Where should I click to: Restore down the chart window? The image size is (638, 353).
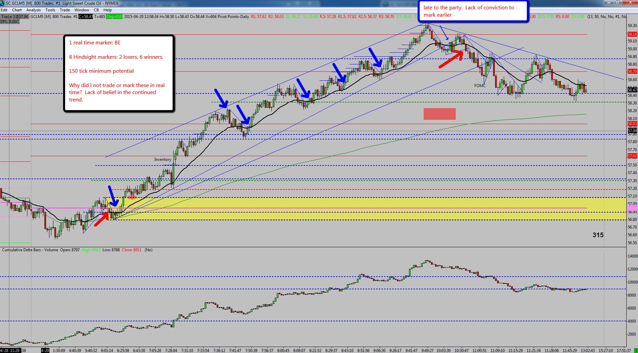(617, 3)
